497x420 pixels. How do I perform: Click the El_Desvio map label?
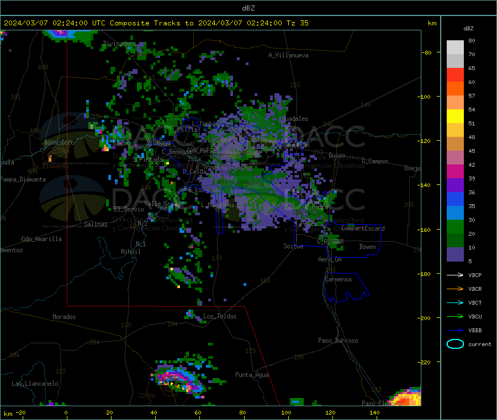pos(129,209)
